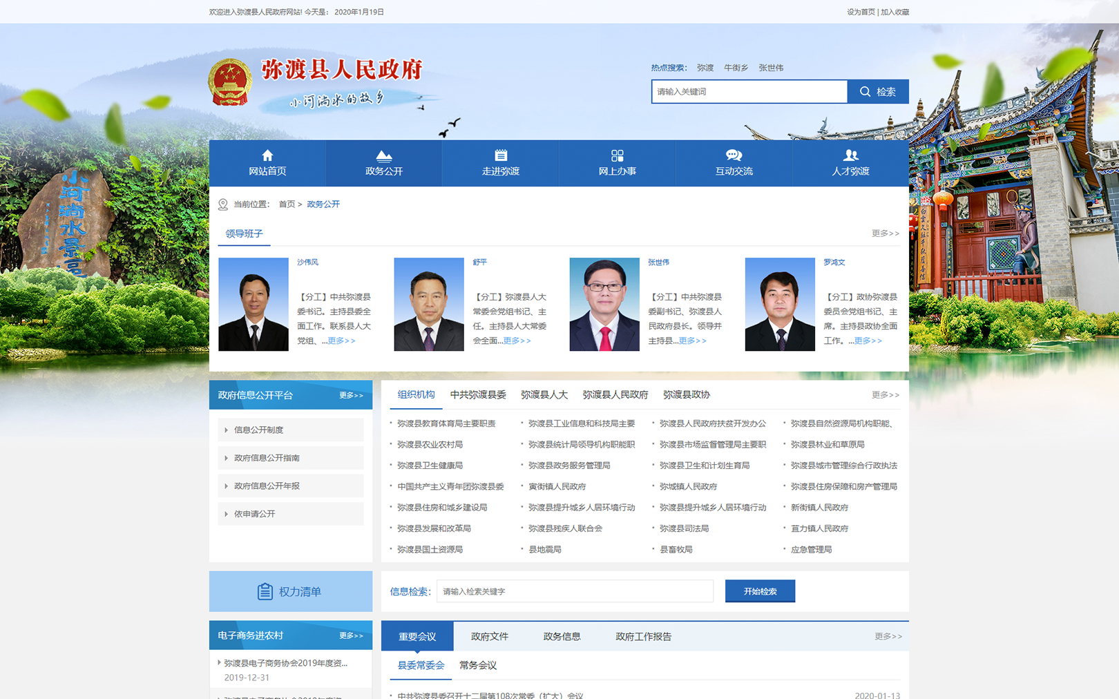
Task: Focus the 请输入检索关键字 input field
Action: point(575,591)
